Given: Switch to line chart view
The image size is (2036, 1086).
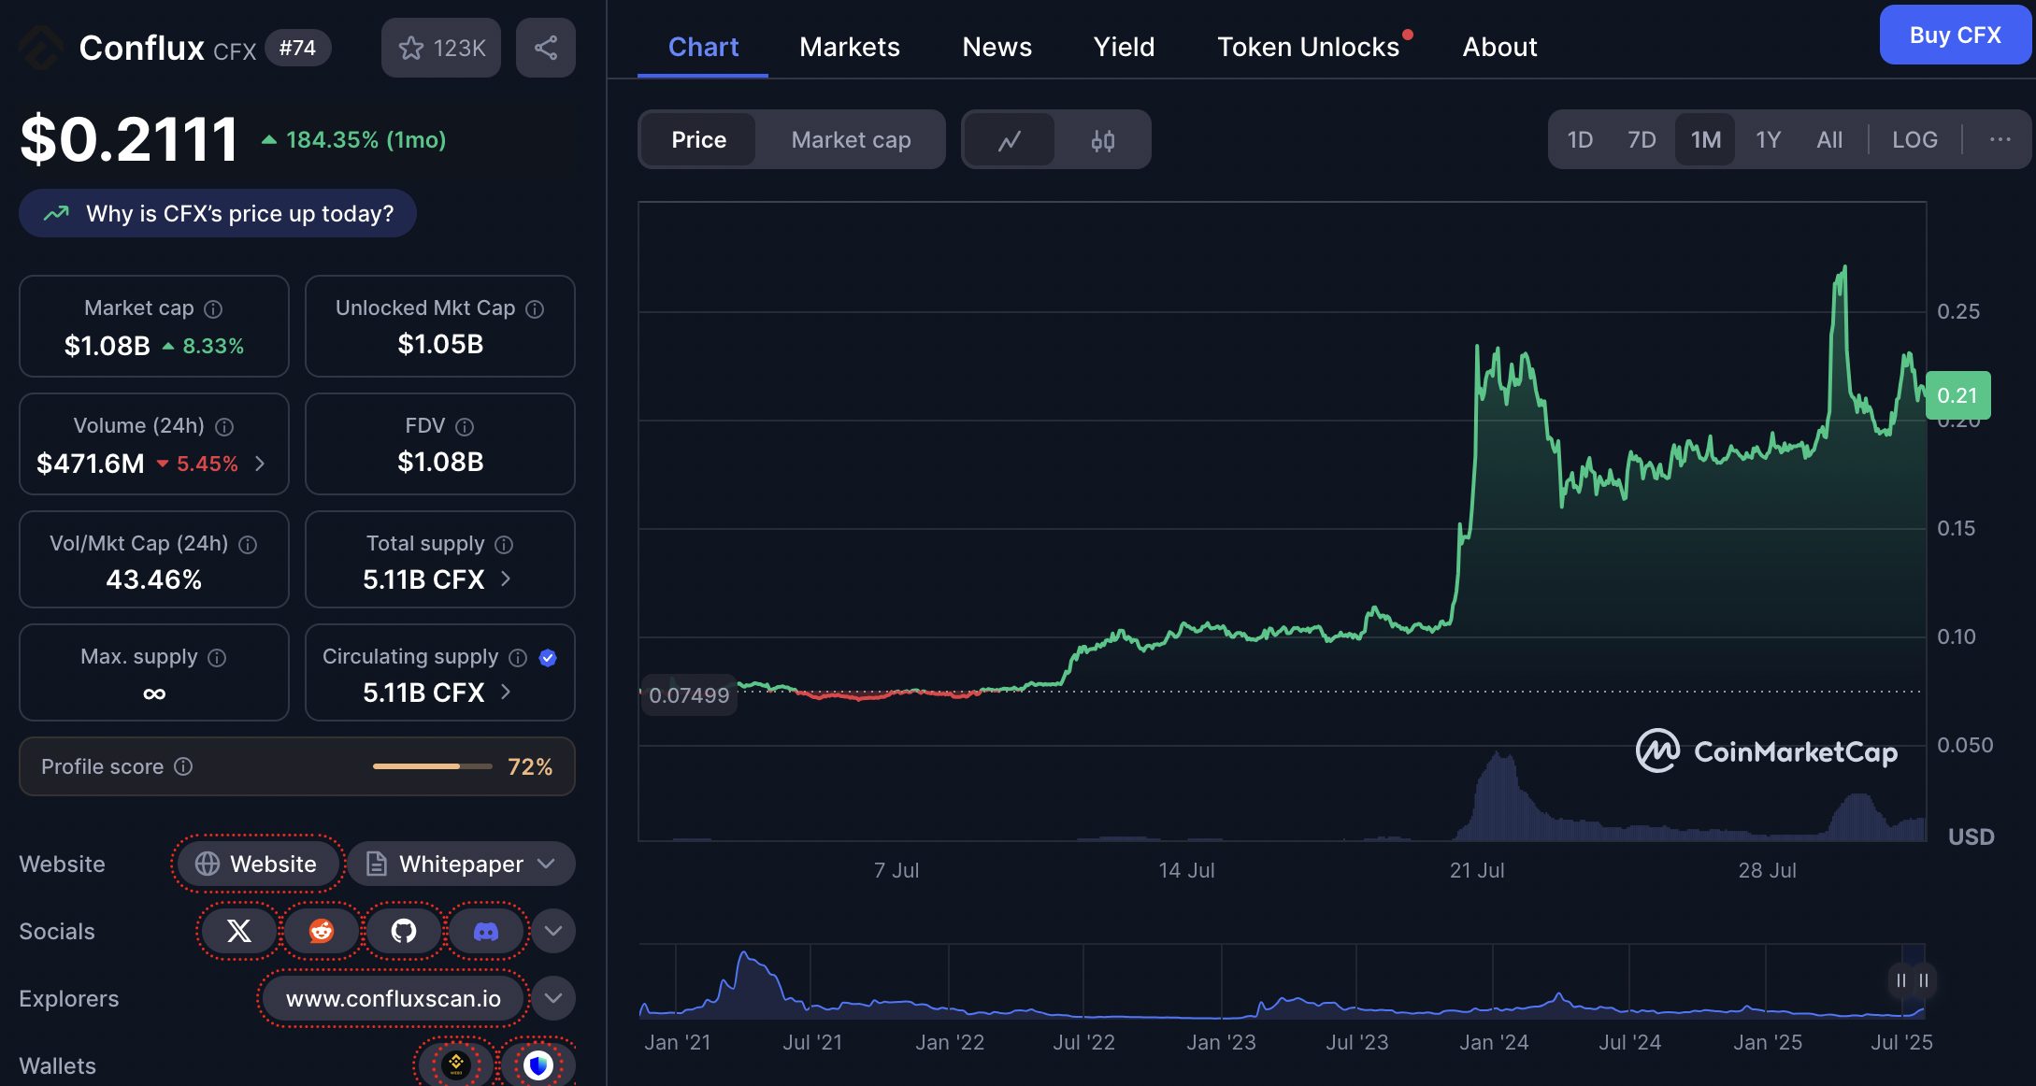Looking at the screenshot, I should (x=1009, y=140).
